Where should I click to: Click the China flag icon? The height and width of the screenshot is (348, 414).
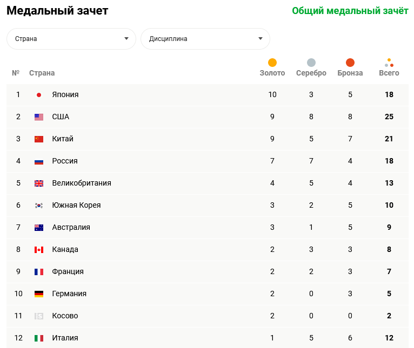(39, 139)
